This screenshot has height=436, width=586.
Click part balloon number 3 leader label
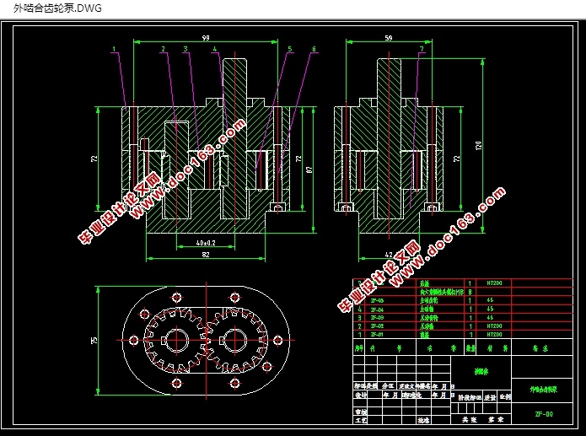(185, 49)
